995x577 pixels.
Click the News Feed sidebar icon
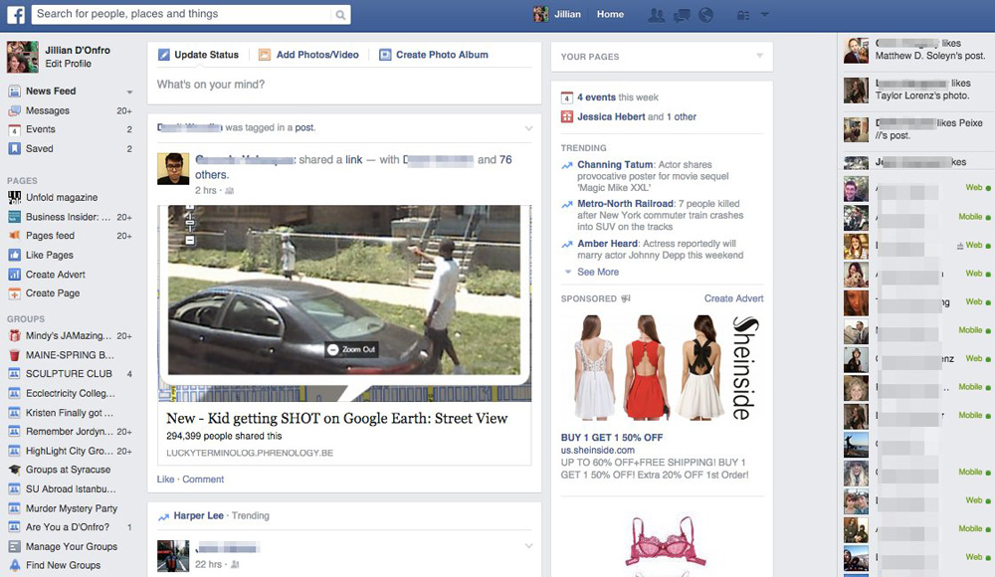coord(14,92)
